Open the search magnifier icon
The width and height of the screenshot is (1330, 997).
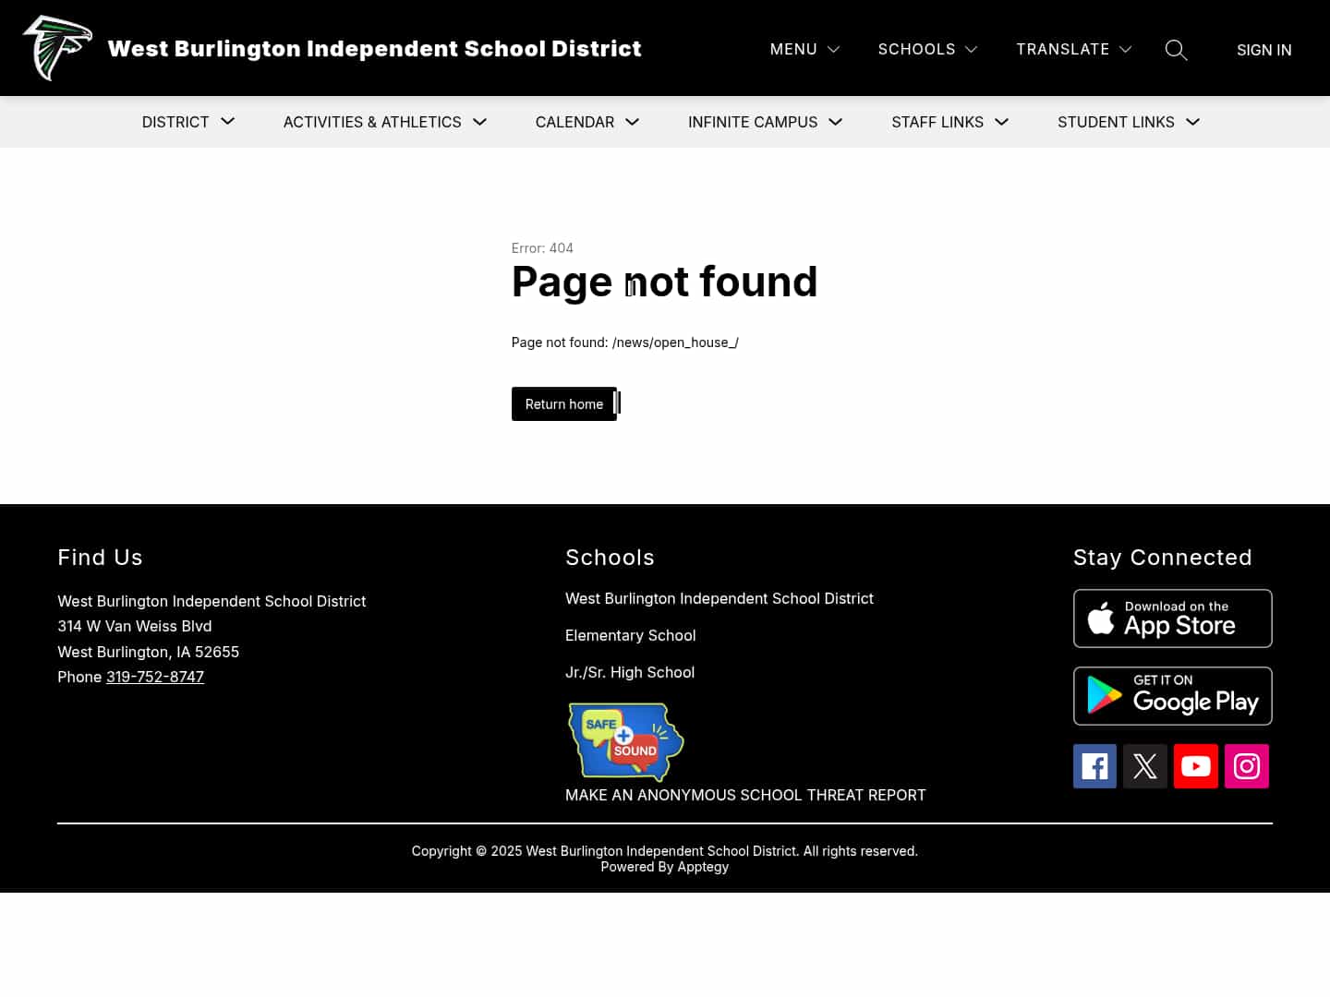1176,50
